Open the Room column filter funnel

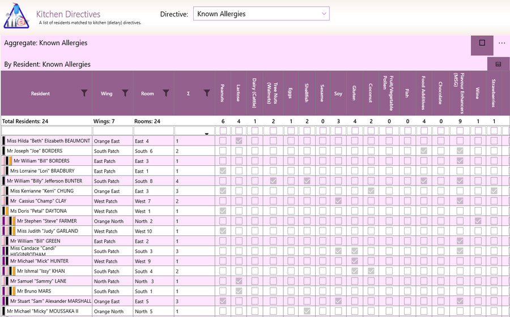pos(166,93)
